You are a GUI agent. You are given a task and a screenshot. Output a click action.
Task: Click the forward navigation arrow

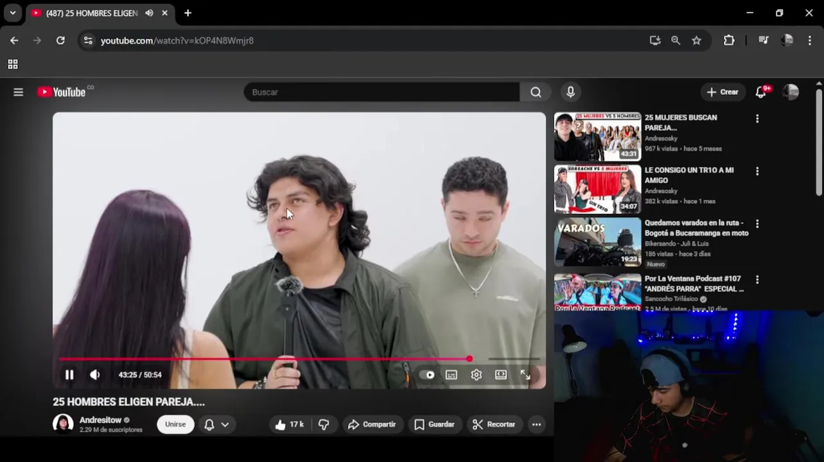click(37, 40)
